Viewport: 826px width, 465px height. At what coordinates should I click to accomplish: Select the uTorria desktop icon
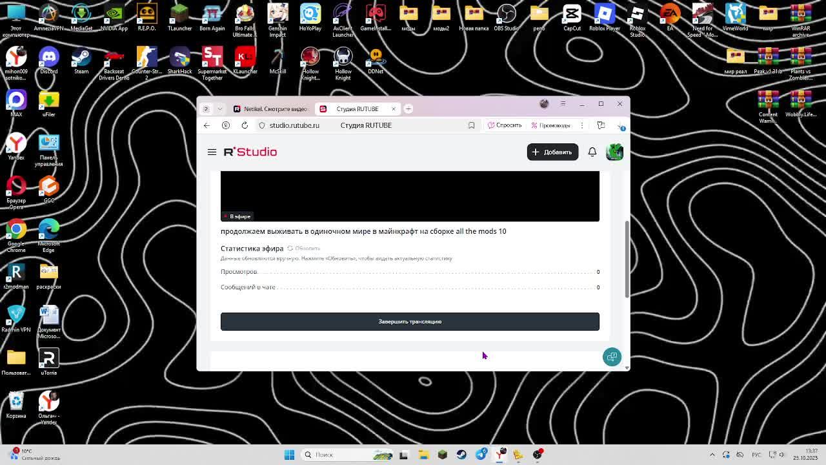[48, 362]
